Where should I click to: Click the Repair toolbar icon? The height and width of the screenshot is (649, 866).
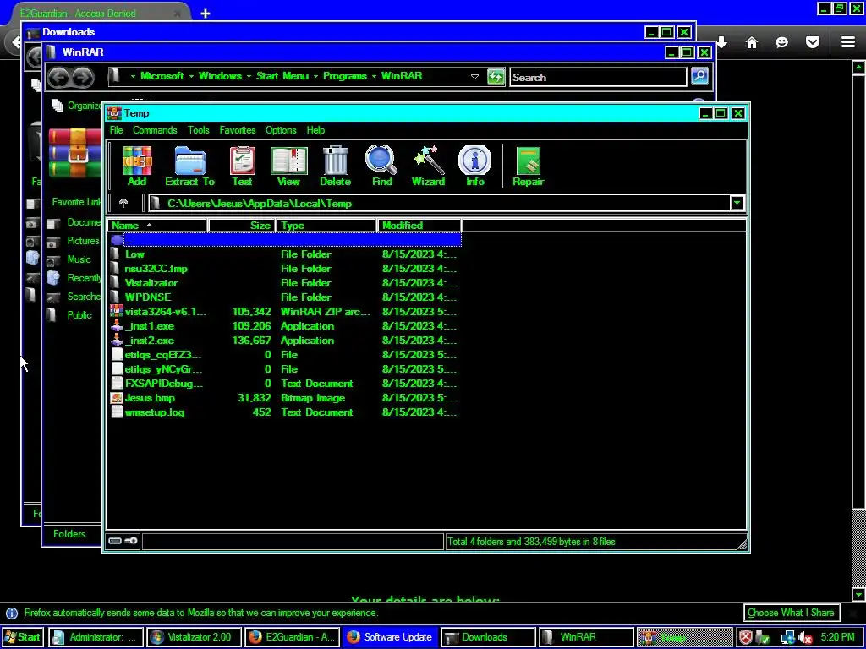click(x=528, y=166)
